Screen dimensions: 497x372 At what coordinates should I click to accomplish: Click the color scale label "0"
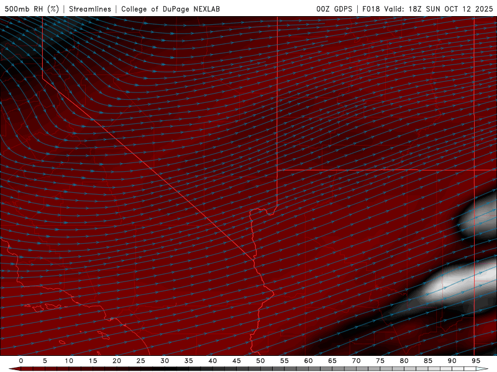[x=21, y=361]
